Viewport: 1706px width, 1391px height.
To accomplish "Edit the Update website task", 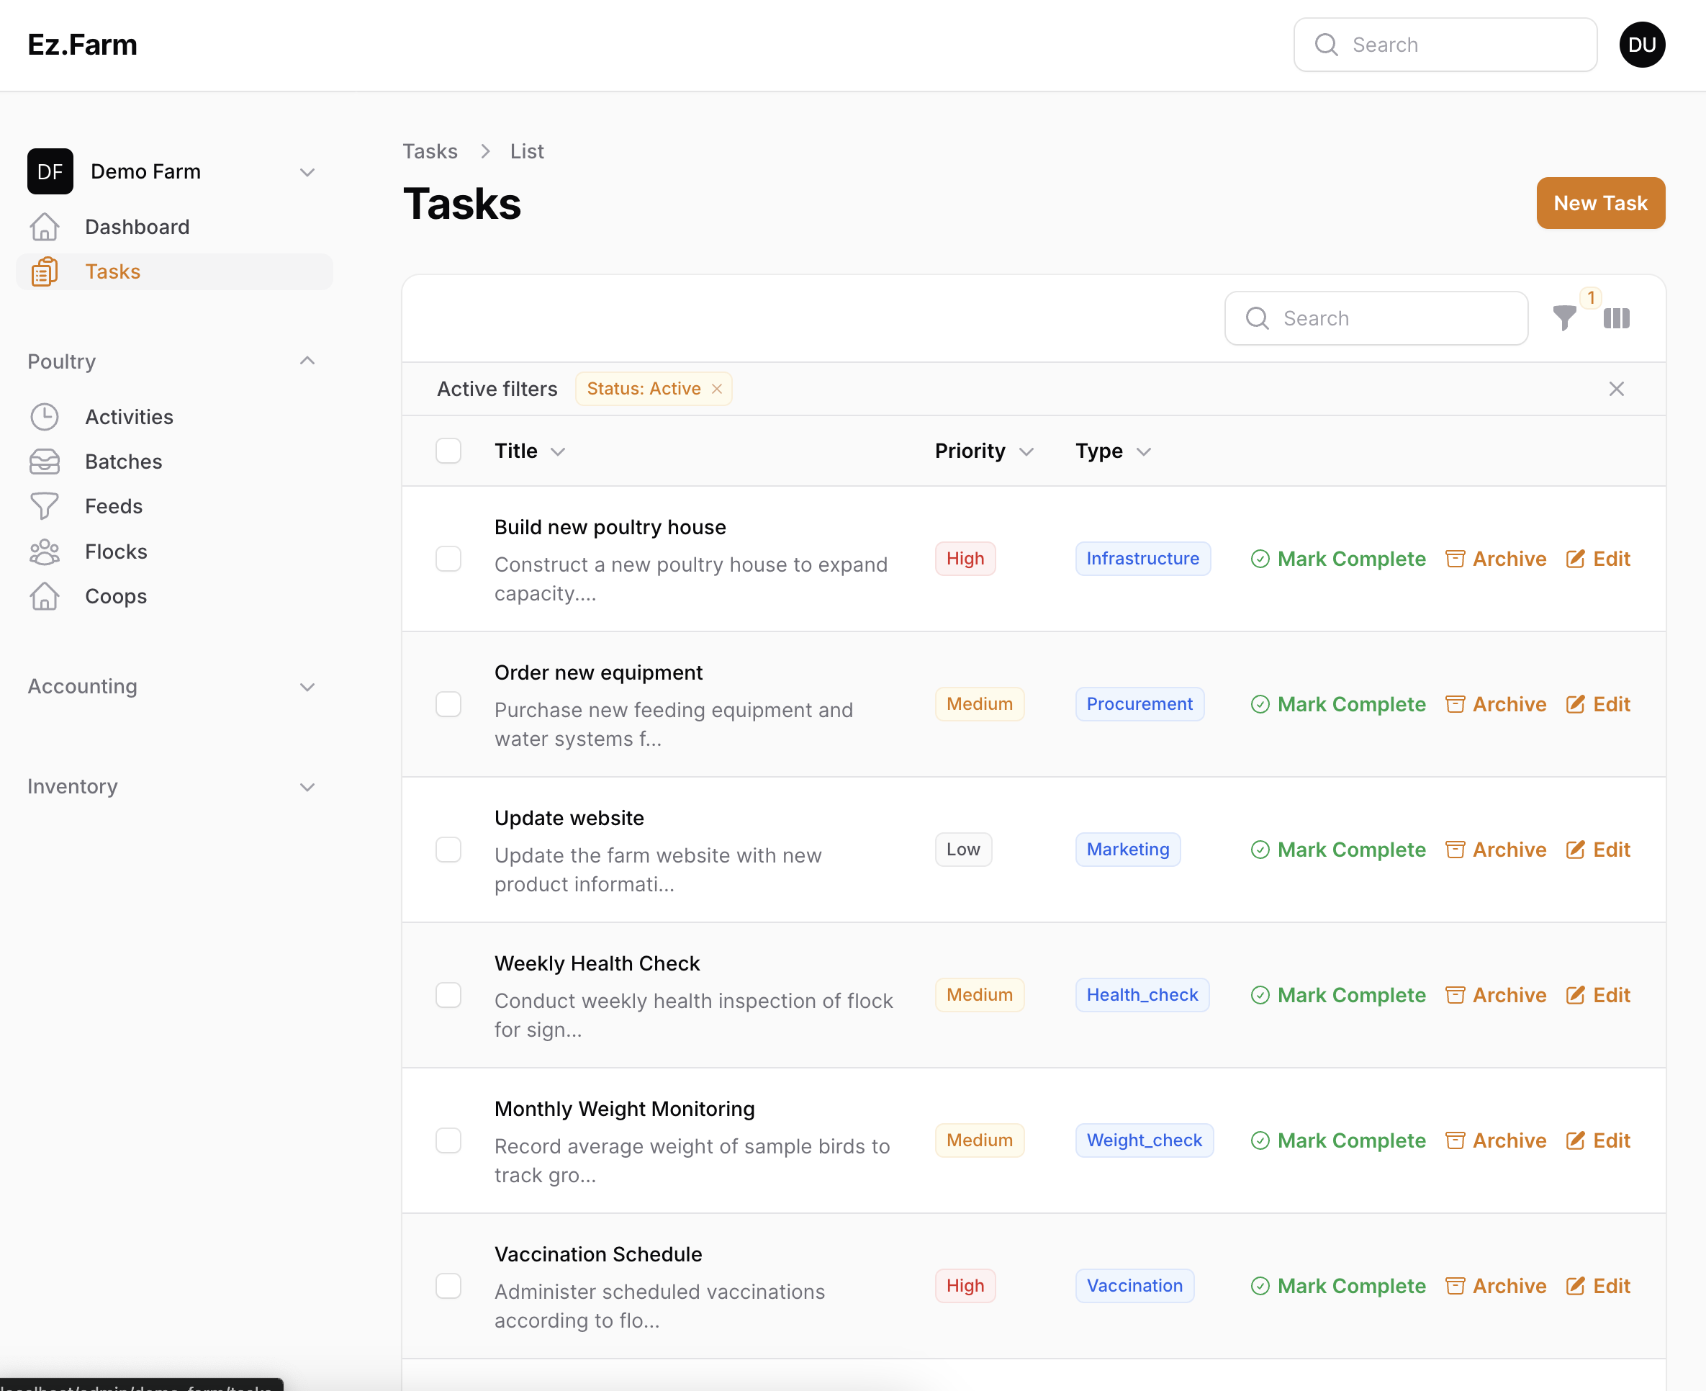I will pyautogui.click(x=1598, y=850).
